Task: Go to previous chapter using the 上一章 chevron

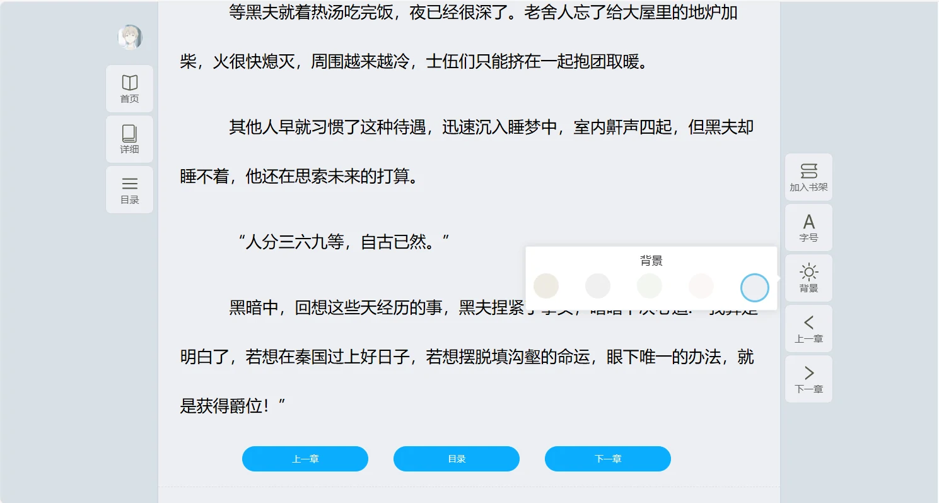Action: [808, 329]
